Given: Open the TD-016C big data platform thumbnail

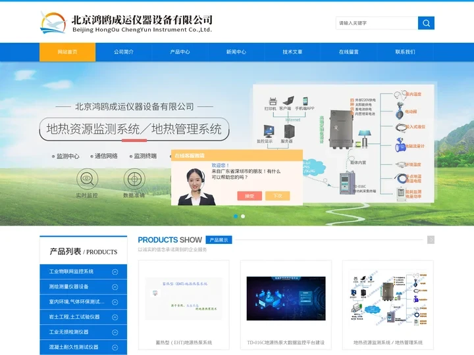Looking at the screenshot, I should click(x=286, y=298).
